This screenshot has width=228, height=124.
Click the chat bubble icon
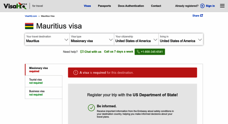tap(82, 52)
